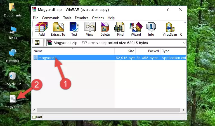Open the Options menu
Screen dimensions: 215x126
point(98,18)
